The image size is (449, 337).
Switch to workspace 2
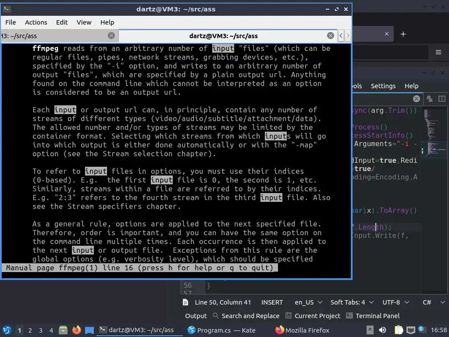pyautogui.click(x=30, y=330)
